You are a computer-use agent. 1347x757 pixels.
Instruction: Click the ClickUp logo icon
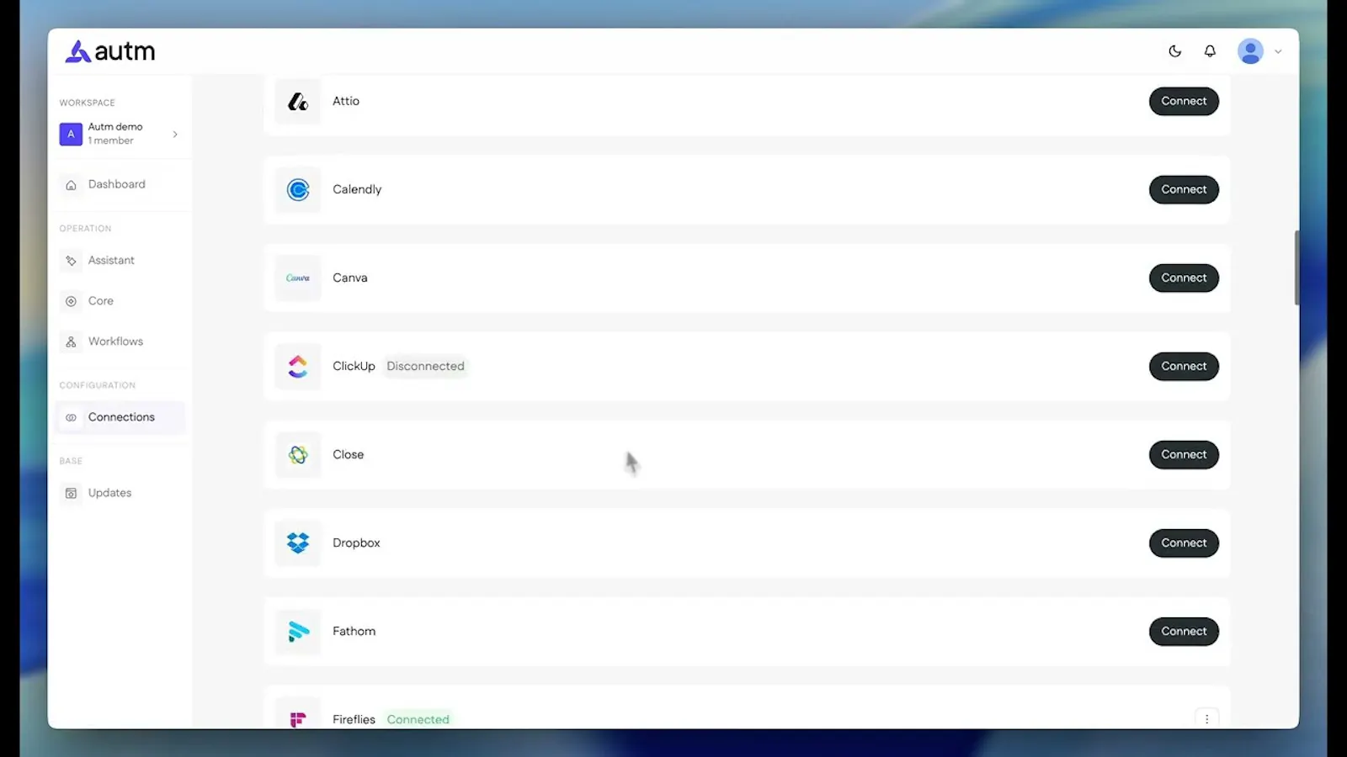click(298, 367)
